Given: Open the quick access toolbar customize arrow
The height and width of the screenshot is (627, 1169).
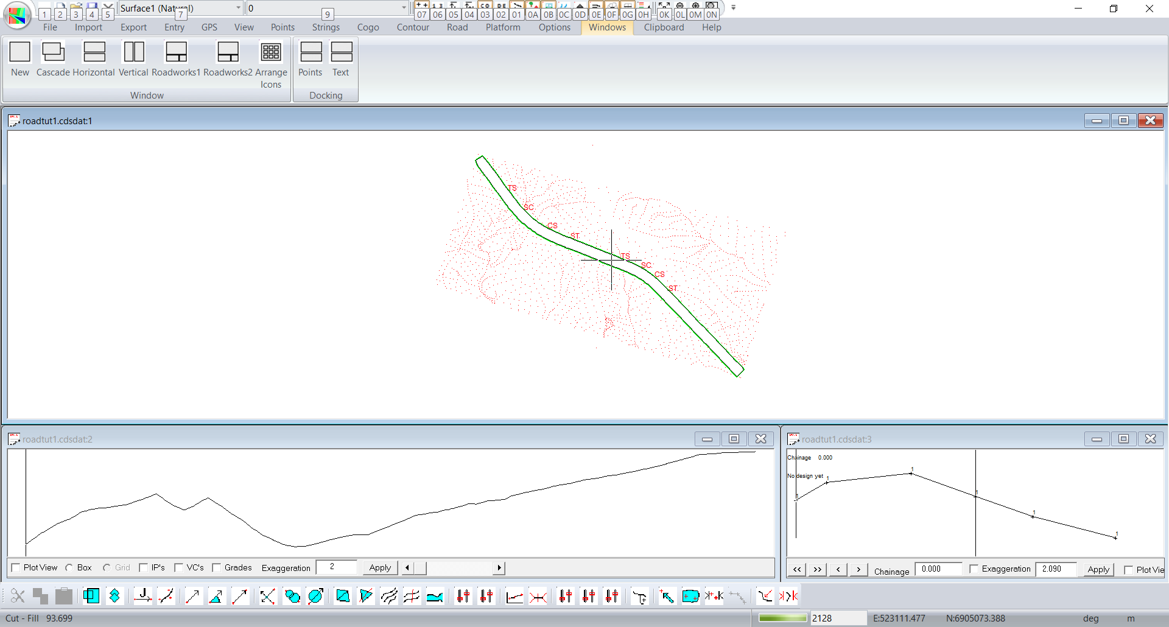Looking at the screenshot, I should pos(734,8).
